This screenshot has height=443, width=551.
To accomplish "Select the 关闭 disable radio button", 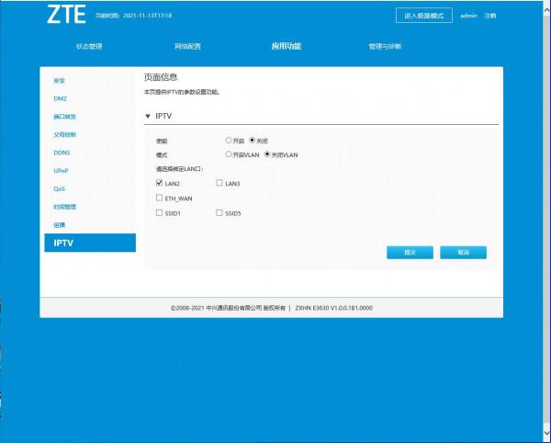I will (x=253, y=141).
